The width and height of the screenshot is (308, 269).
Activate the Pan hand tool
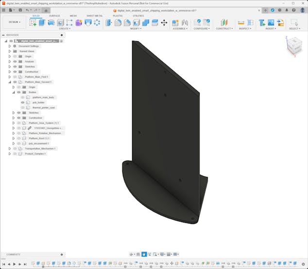click(x=144, y=254)
